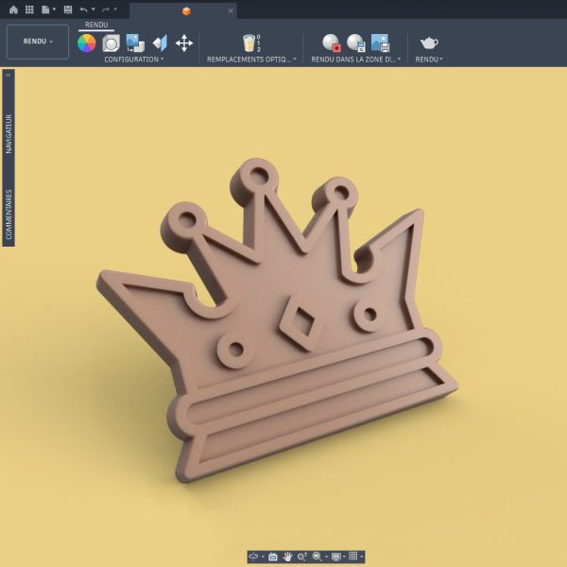This screenshot has width=567, height=567.
Task: Select Zoom tool in navigation bar
Action: pos(302,557)
